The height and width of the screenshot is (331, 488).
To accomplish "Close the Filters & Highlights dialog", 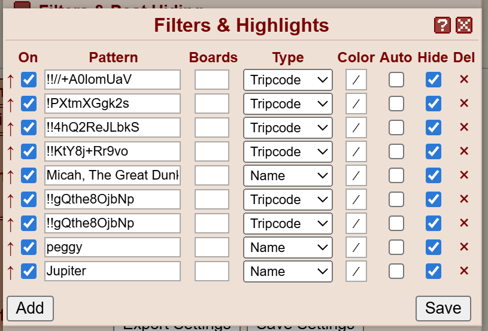I will (x=464, y=25).
